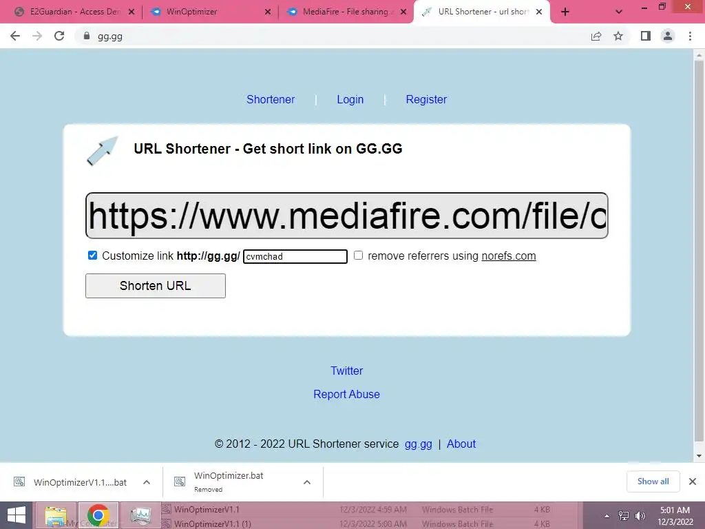
Task: Enable the remove referrers checkbox
Action: point(358,255)
